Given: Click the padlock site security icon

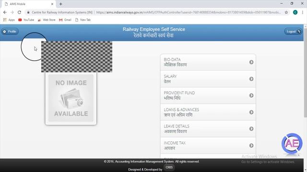Looking at the screenshot, I should point(28,12).
